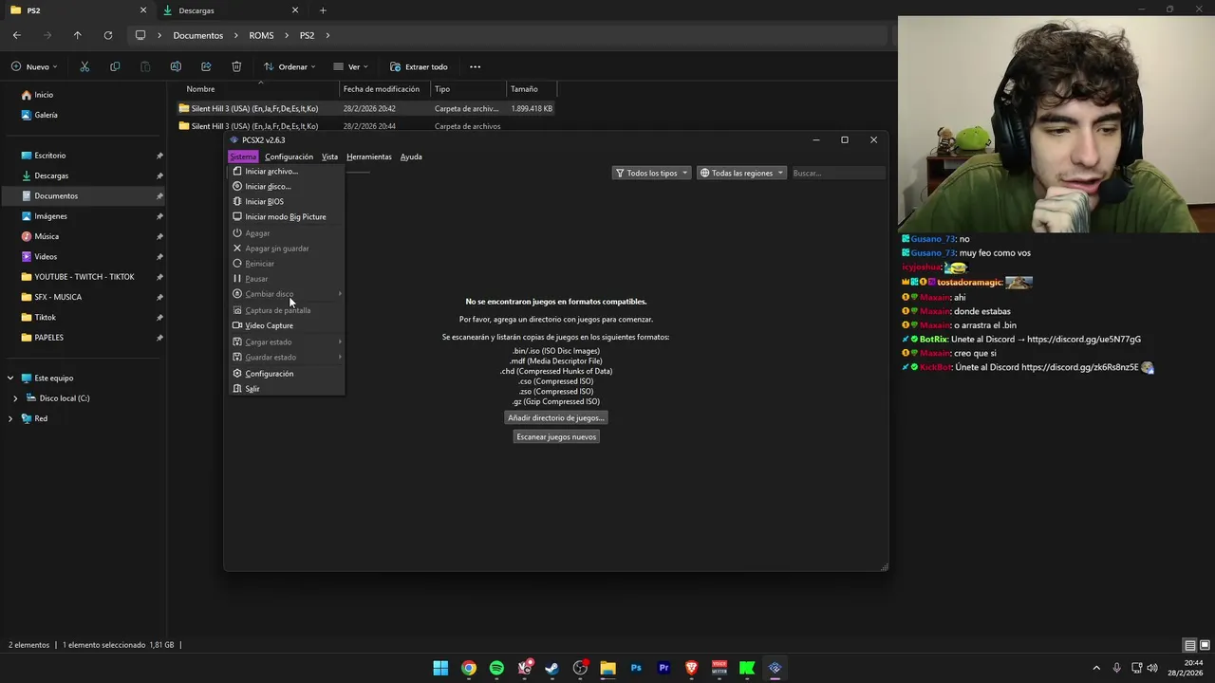Viewport: 1215px width, 683px height.
Task: Open Windows Start menu
Action: pos(440,668)
